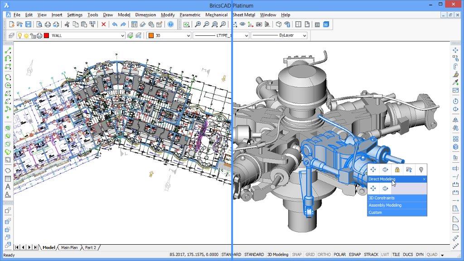Click the Paste clipboard icon

pyautogui.click(x=84, y=24)
